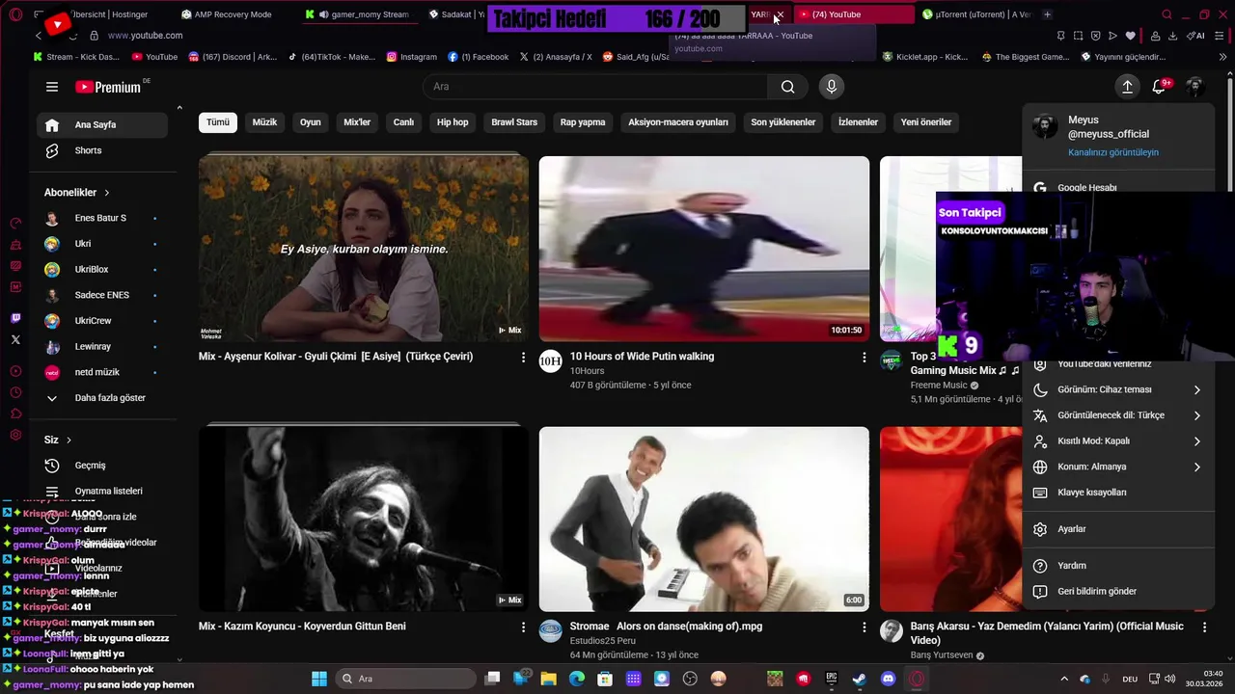Open the 10Hours channel avatar
The height and width of the screenshot is (694, 1235).
pos(550,361)
